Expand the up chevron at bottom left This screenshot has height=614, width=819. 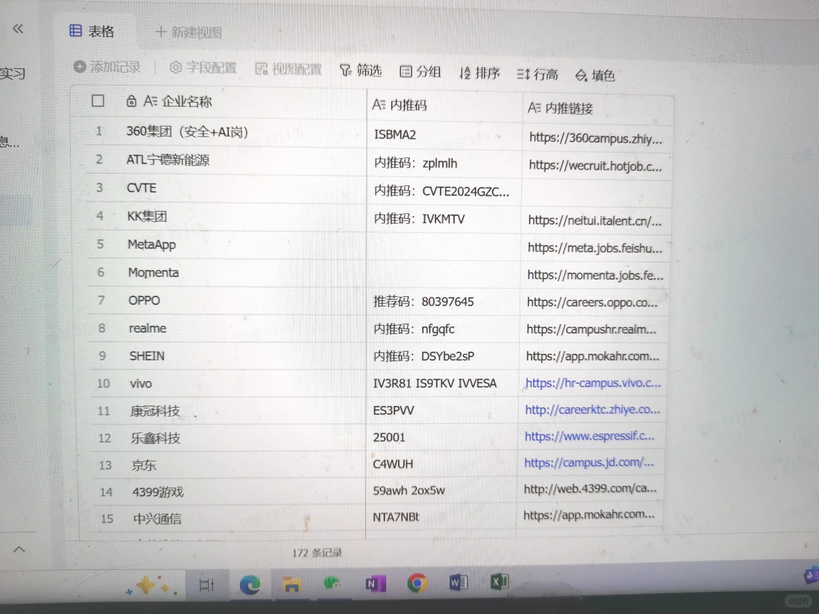pos(19,549)
